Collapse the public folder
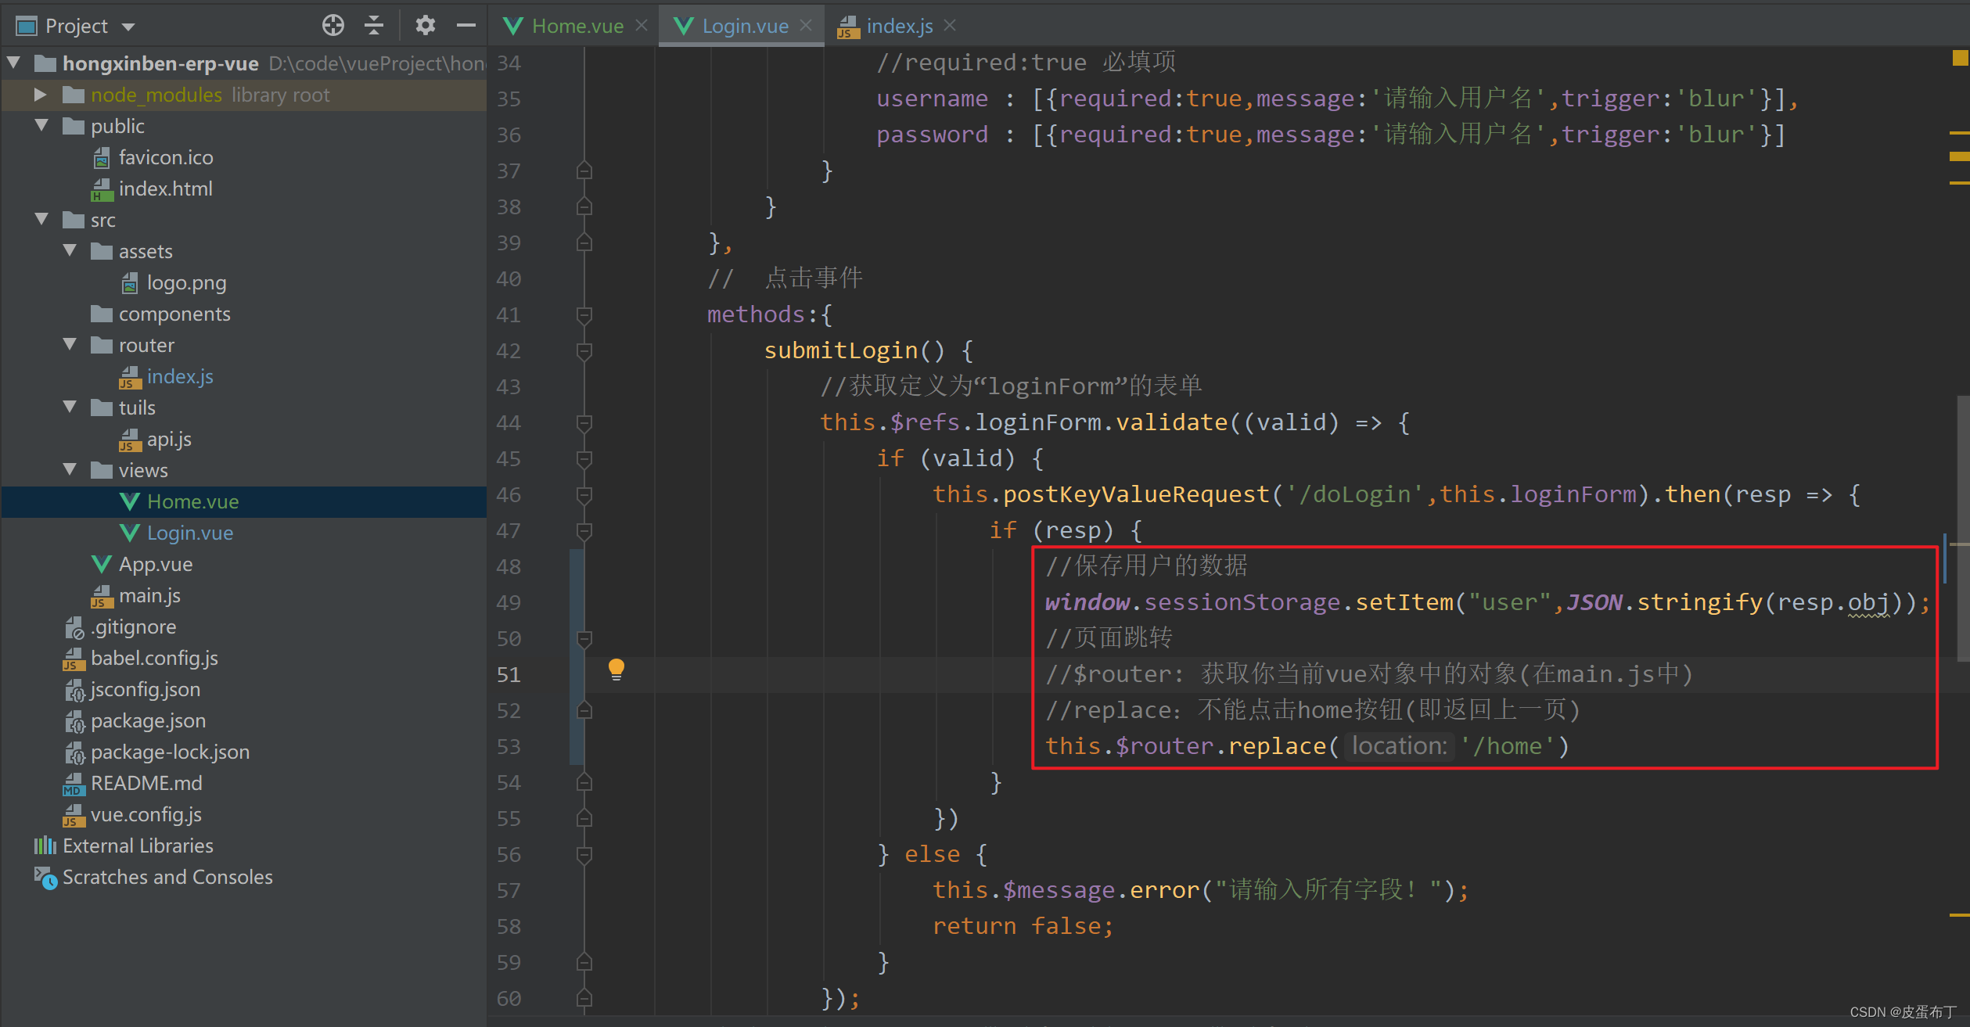 42,125
